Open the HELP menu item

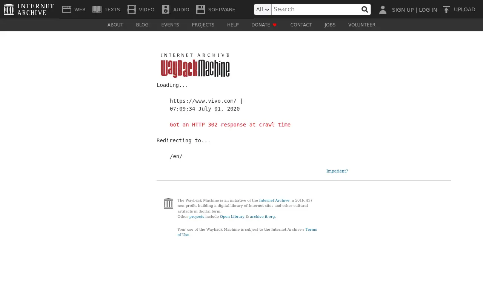[233, 25]
